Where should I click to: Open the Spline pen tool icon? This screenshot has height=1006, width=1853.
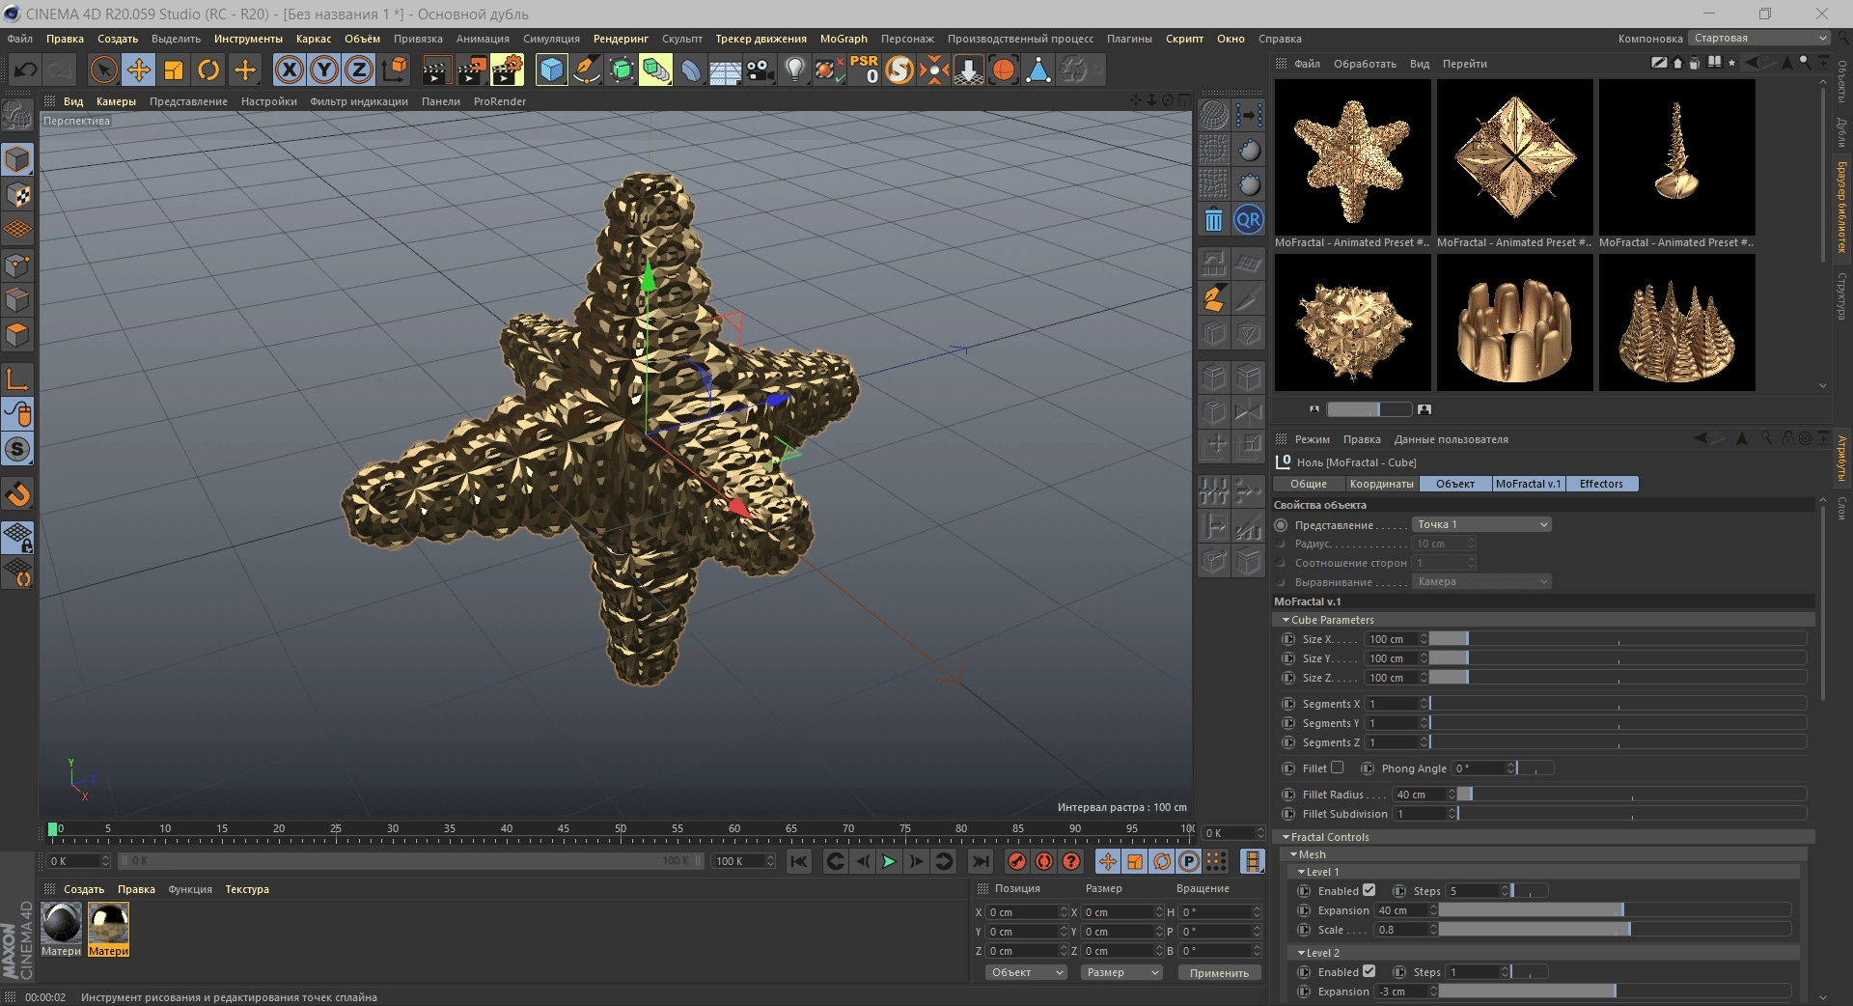pos(586,70)
